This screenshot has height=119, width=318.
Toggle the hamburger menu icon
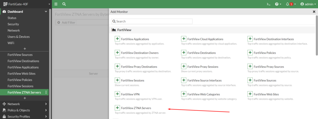(x=56, y=4)
